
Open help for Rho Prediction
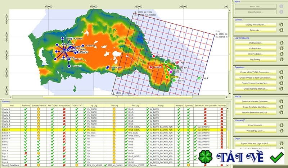281,54
